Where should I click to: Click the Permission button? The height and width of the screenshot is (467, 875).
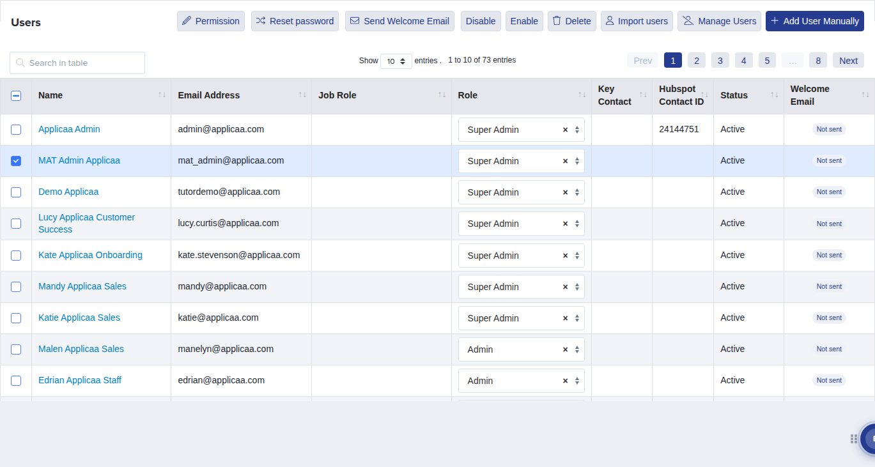(x=211, y=21)
